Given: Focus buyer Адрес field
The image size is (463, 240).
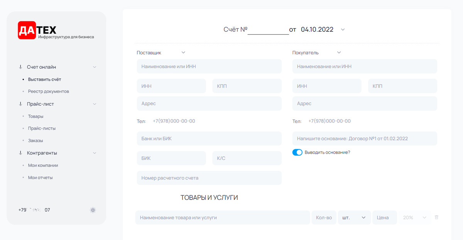Looking at the screenshot, I should click(x=365, y=103).
